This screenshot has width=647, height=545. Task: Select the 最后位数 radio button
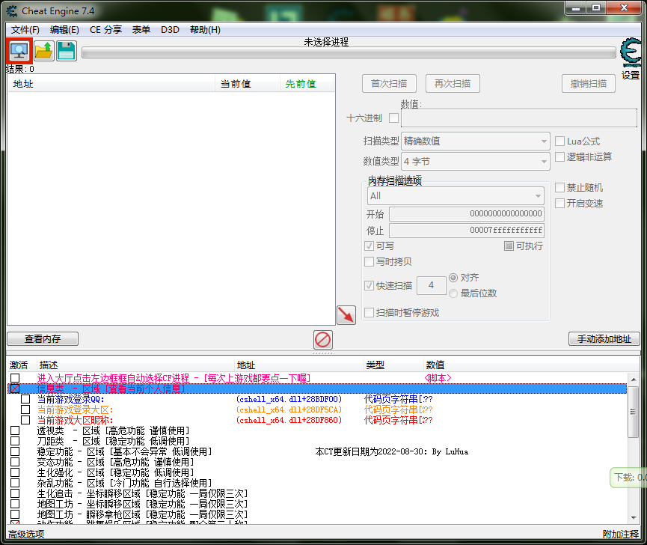tap(453, 293)
